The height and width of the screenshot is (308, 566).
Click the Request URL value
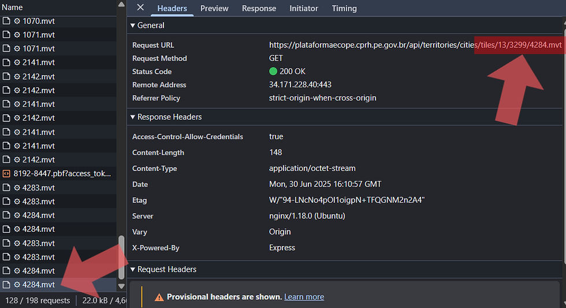click(x=415, y=45)
